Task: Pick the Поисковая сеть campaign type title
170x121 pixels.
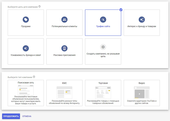Action: click(x=26, y=83)
